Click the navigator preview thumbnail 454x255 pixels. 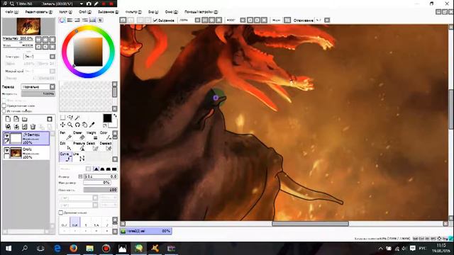coord(28,26)
